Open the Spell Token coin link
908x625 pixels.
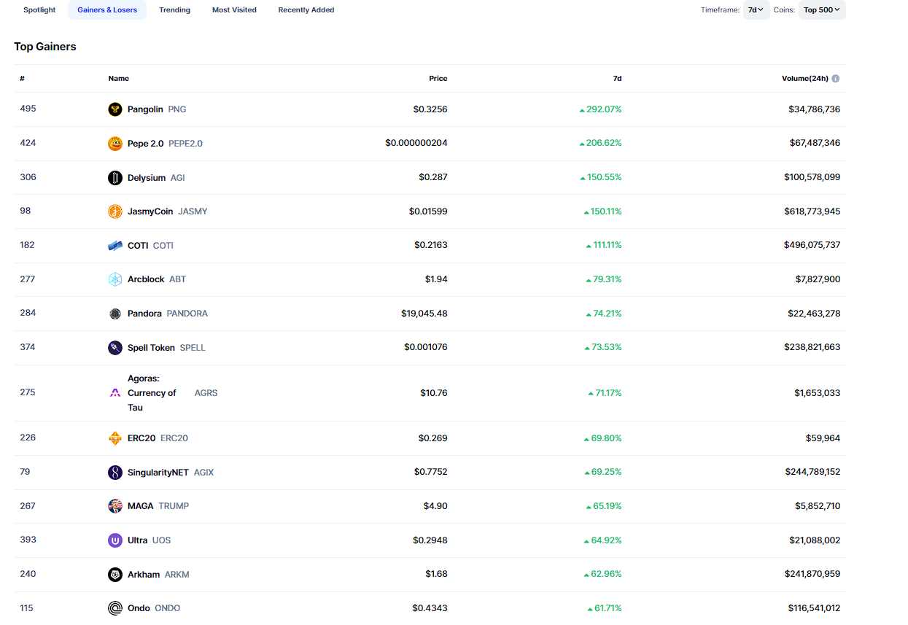(x=151, y=348)
